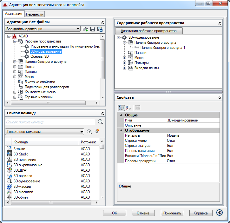Click the 3D-массив command icon

pyautogui.click(x=9, y=186)
